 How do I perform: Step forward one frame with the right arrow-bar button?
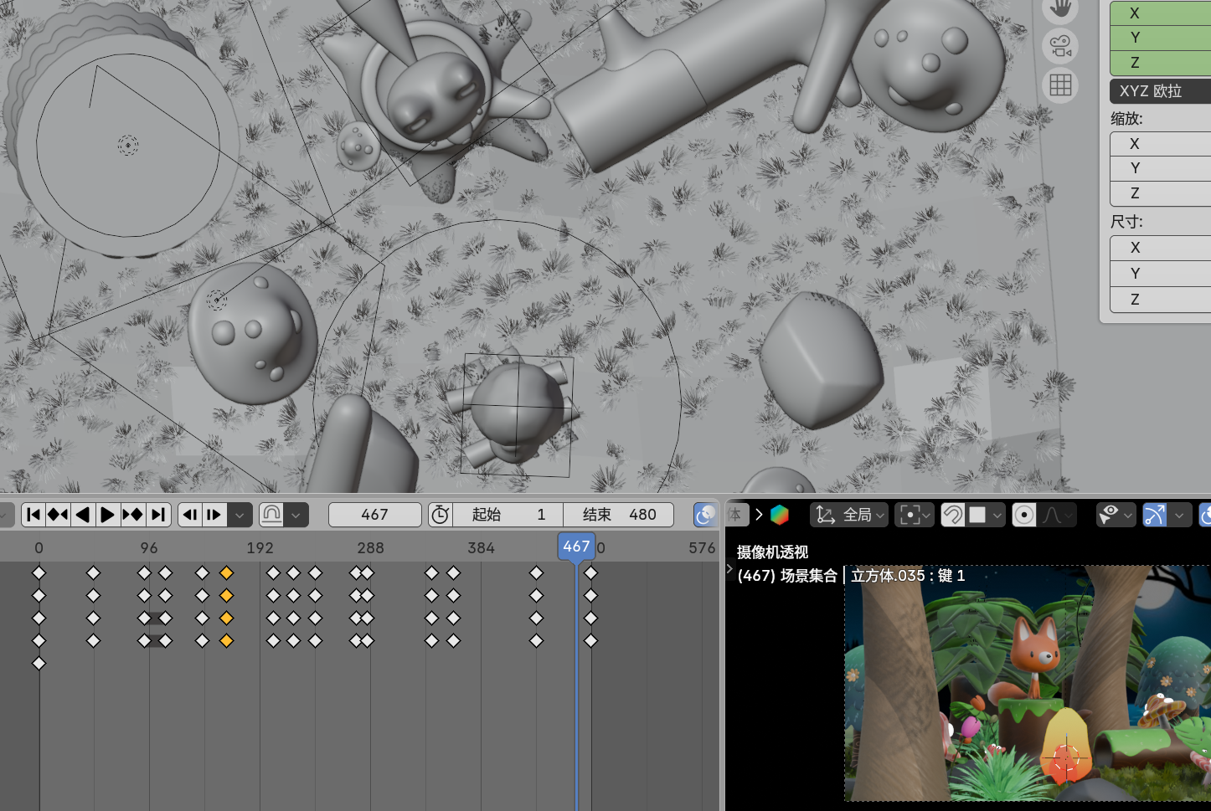214,515
